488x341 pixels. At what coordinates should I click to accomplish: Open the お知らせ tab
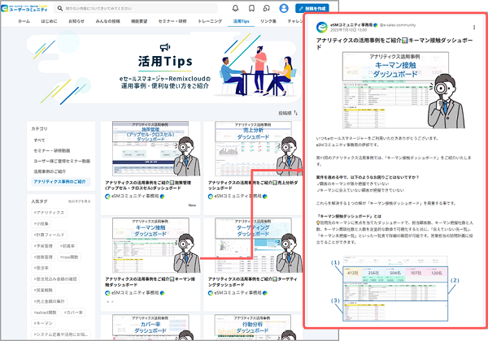[x=76, y=21]
